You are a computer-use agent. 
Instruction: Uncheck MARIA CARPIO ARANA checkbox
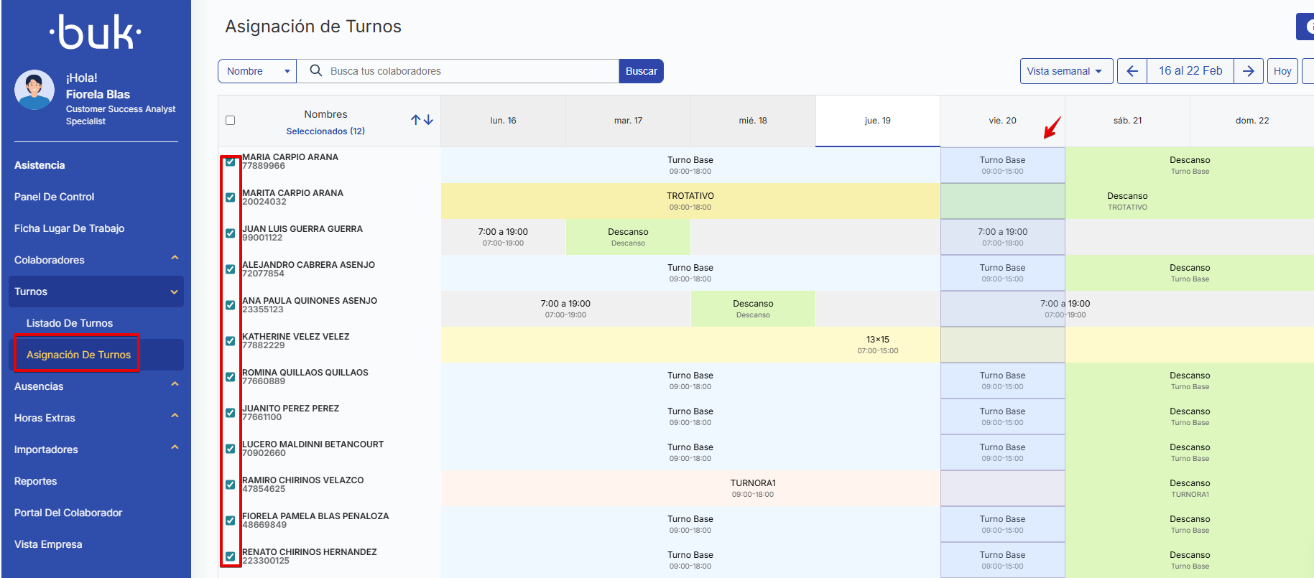tap(231, 162)
